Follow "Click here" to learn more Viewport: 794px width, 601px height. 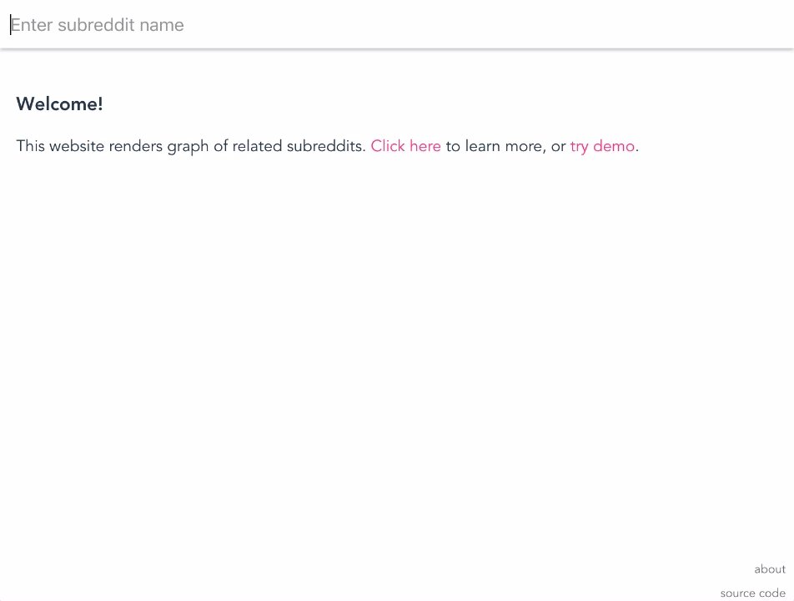tap(405, 146)
